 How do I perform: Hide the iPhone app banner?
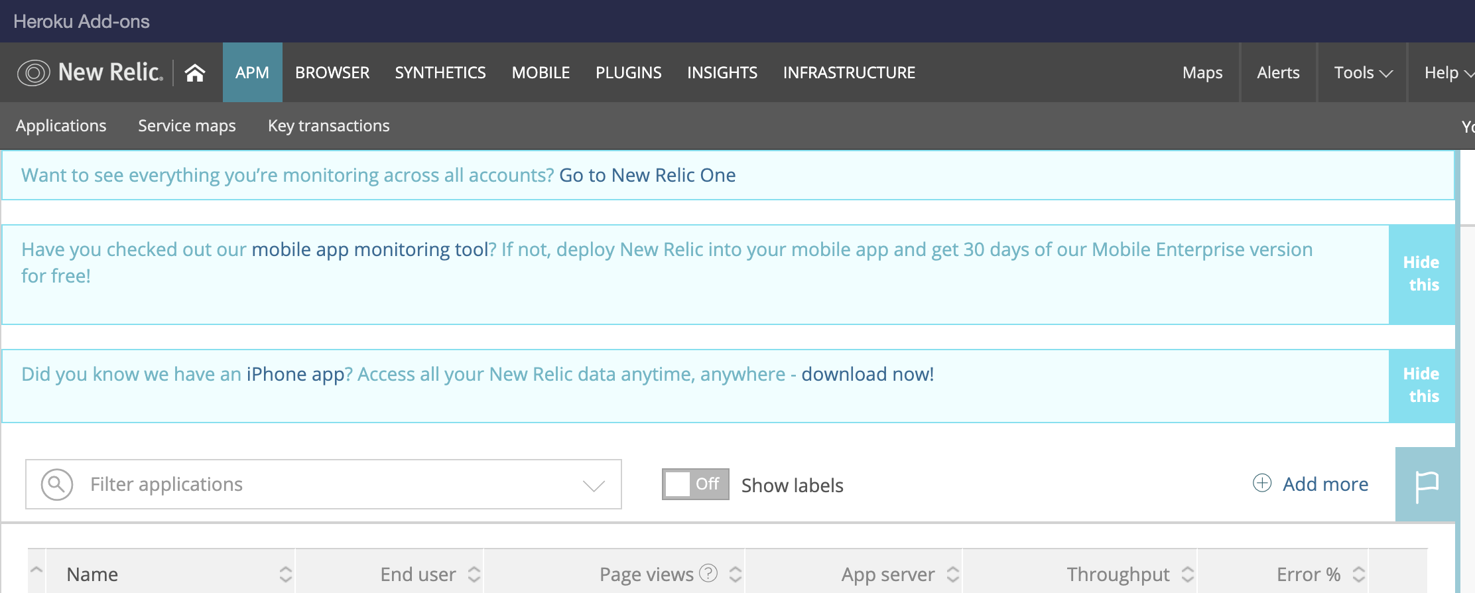(1422, 385)
